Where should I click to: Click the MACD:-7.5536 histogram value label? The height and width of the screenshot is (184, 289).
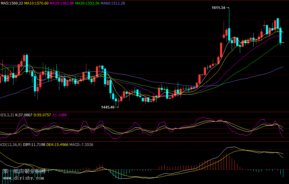(81, 145)
